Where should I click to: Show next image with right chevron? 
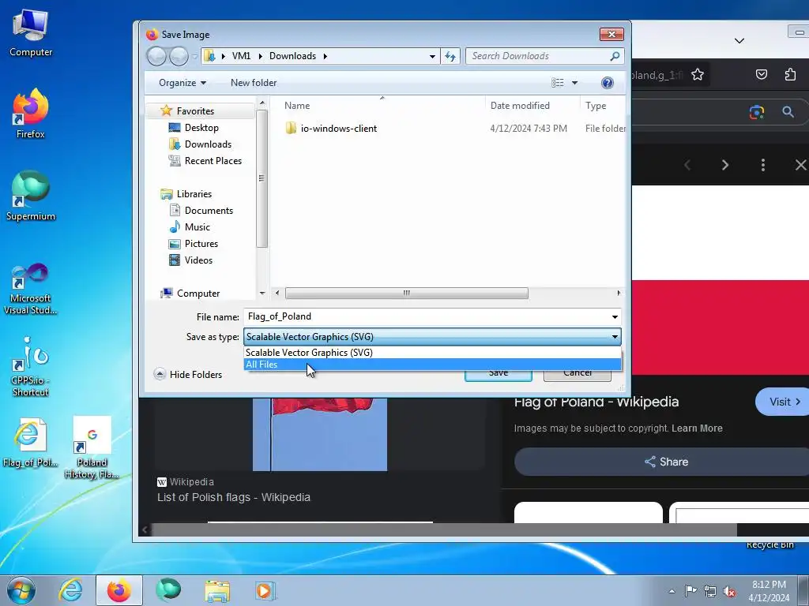pos(725,165)
